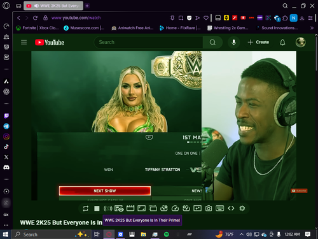This screenshot has width=318, height=239.
Task: Click the dotted pop-up player icon
Action: pos(153,208)
